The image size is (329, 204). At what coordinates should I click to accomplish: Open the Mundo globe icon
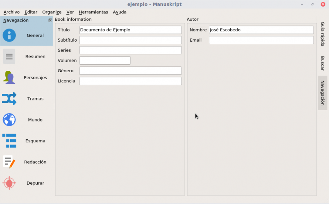tap(9, 120)
